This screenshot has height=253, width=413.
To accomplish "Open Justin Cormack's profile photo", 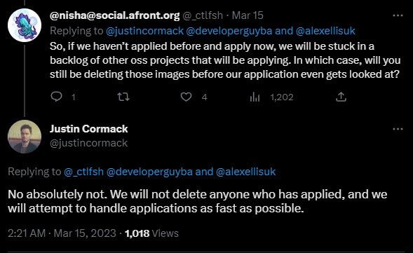I will click(x=25, y=137).
